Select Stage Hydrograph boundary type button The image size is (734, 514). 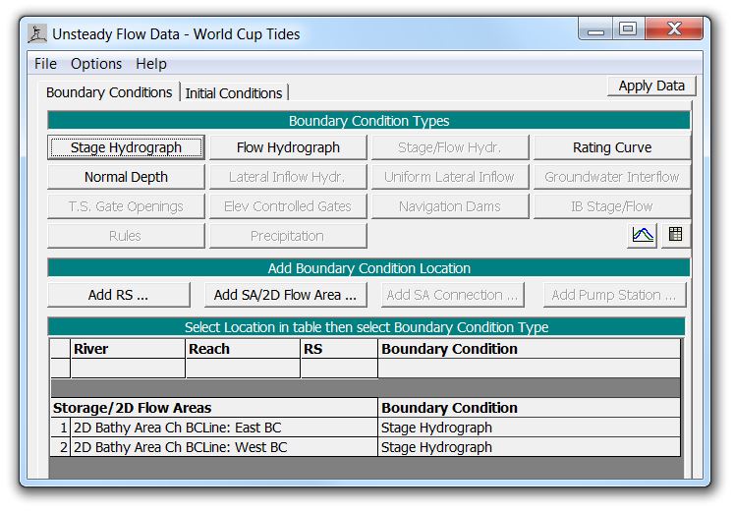tap(126, 148)
